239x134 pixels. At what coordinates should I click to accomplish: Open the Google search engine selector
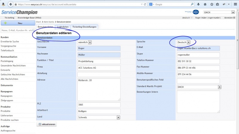(151, 4)
